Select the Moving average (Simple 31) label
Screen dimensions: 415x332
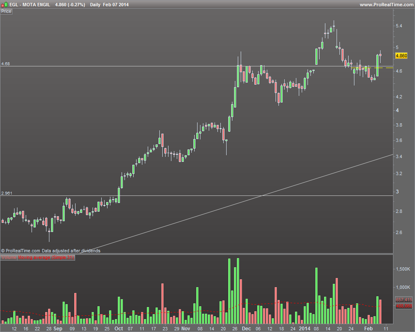coord(46,257)
